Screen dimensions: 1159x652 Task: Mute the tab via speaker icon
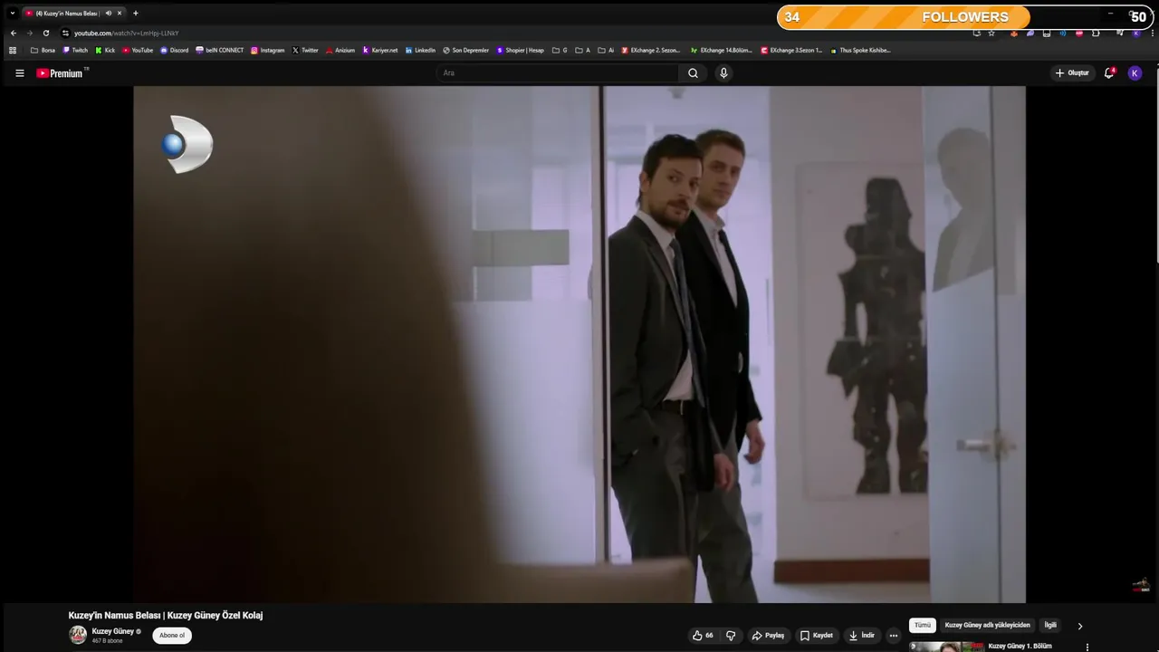[x=109, y=14]
